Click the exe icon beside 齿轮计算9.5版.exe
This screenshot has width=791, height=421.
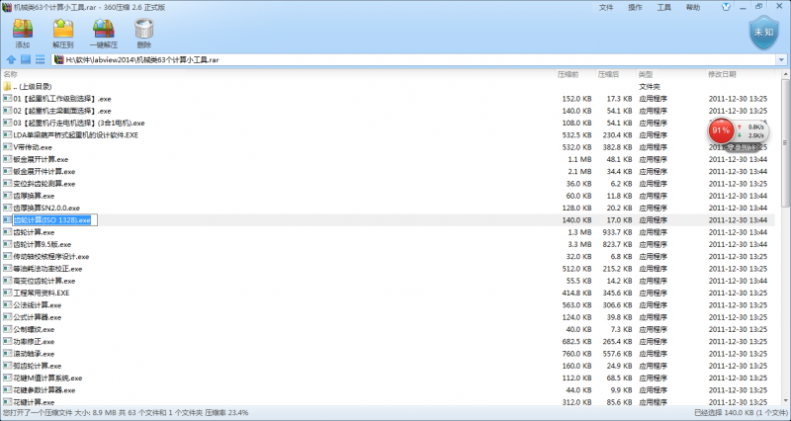tap(7, 244)
